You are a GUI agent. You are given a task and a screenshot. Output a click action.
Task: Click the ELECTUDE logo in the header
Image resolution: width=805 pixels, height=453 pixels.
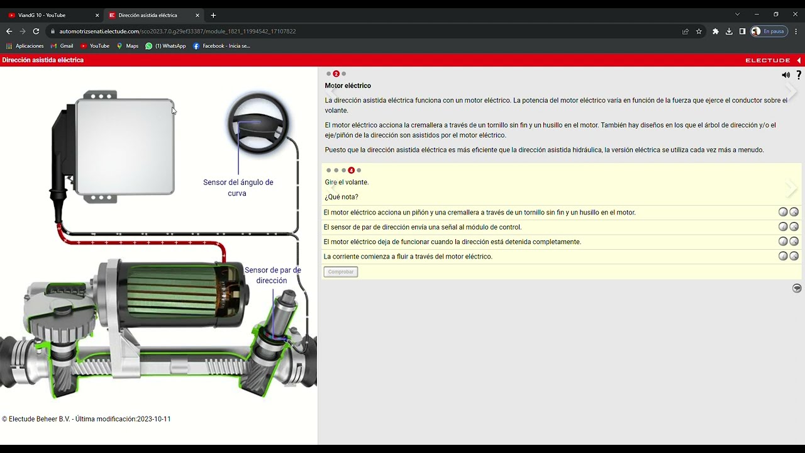tap(767, 60)
